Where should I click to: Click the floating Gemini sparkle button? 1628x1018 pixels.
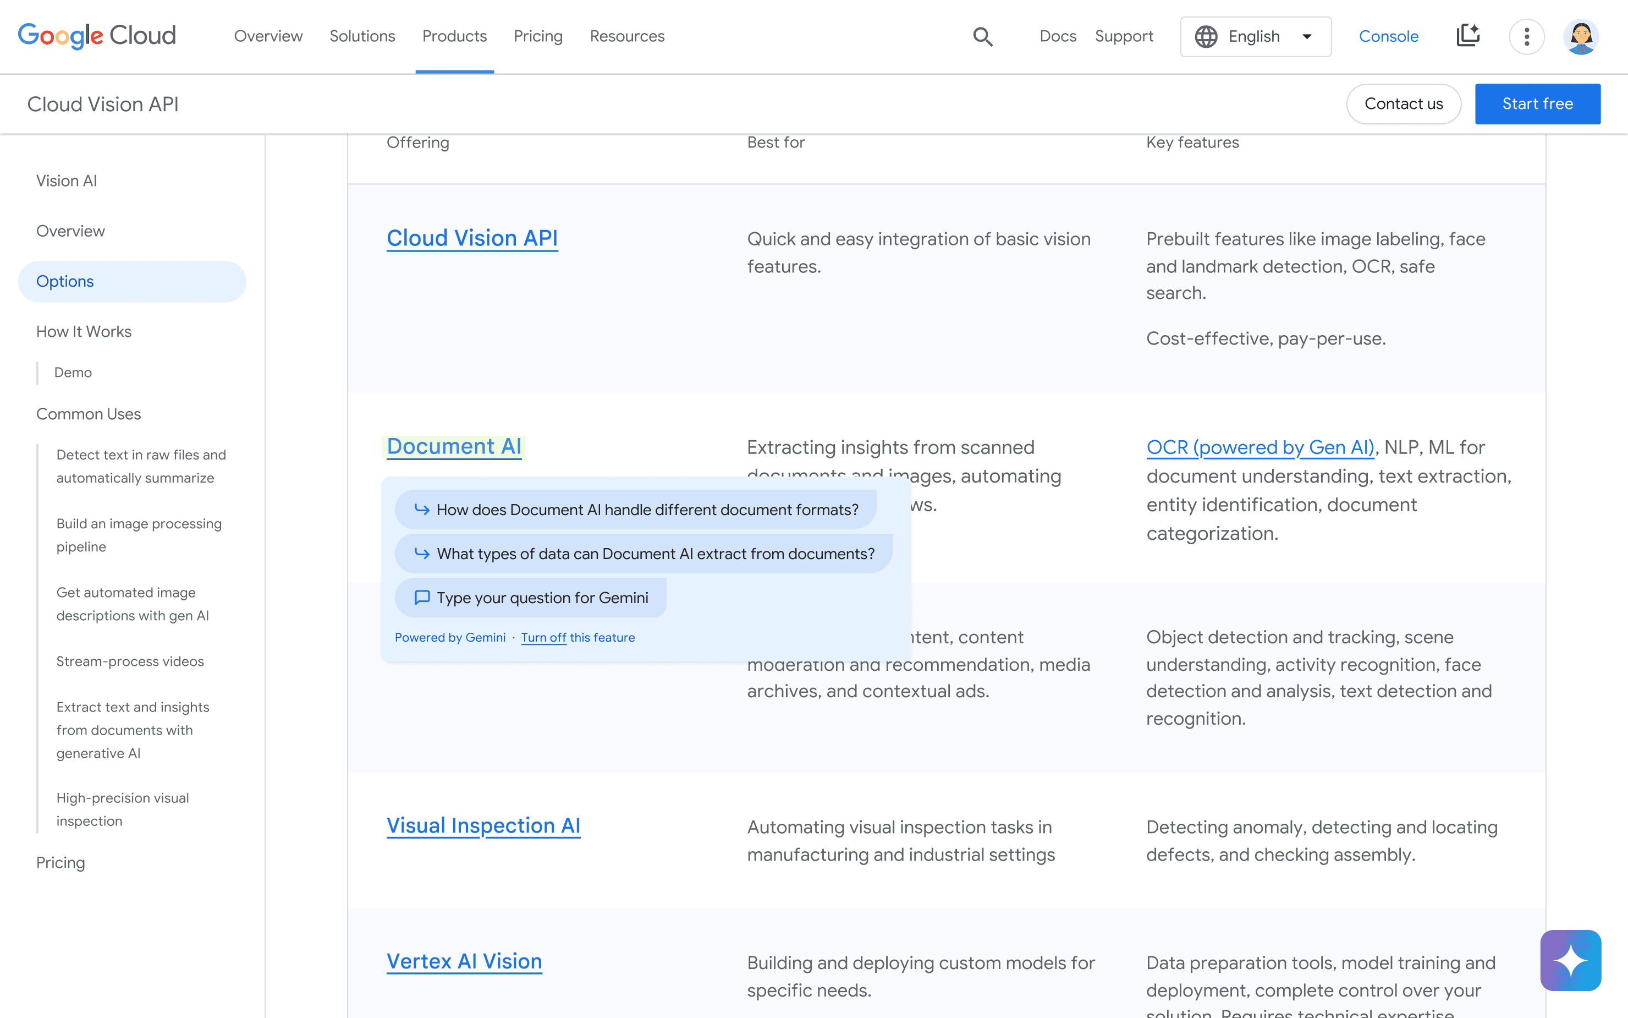(x=1570, y=960)
